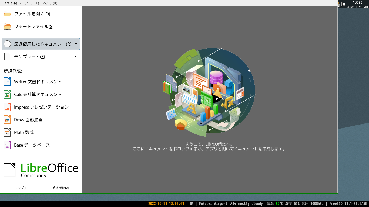Screen dimensions: 369x207
Task: Click the 2022-05-31 13:03:09 timestamp in status bar
Action: coord(166,204)
